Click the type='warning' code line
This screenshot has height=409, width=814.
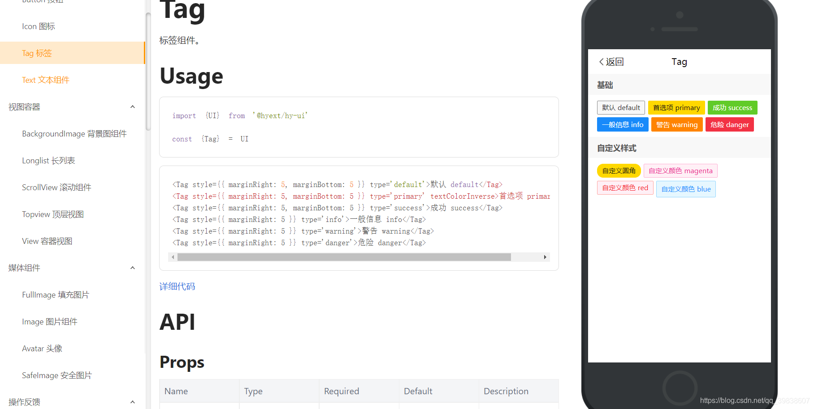[x=303, y=231]
